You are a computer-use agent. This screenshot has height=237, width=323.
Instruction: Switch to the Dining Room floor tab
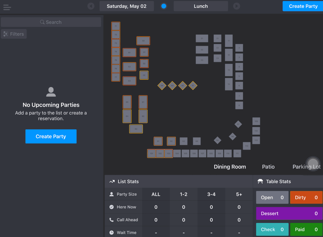pos(230,167)
